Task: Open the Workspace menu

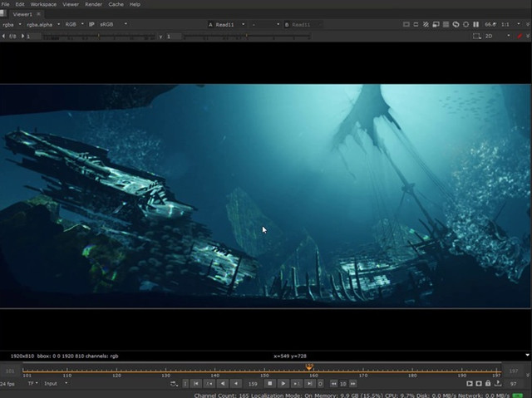Action: click(43, 4)
